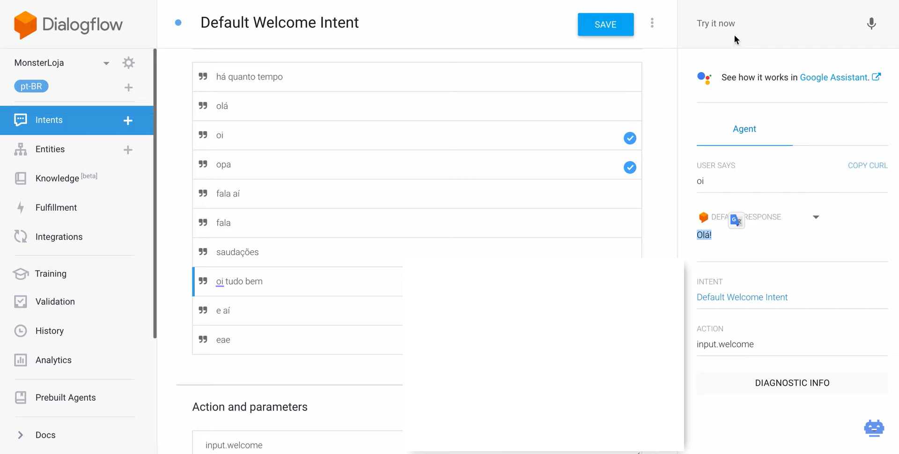This screenshot has height=454, width=899.
Task: Click the Dialogflow logo
Action: [x=68, y=24]
